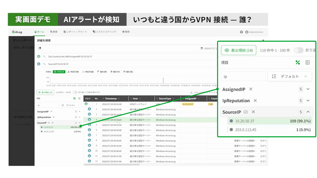
Task: Click the ALog logo in the header
Action: tap(17, 32)
